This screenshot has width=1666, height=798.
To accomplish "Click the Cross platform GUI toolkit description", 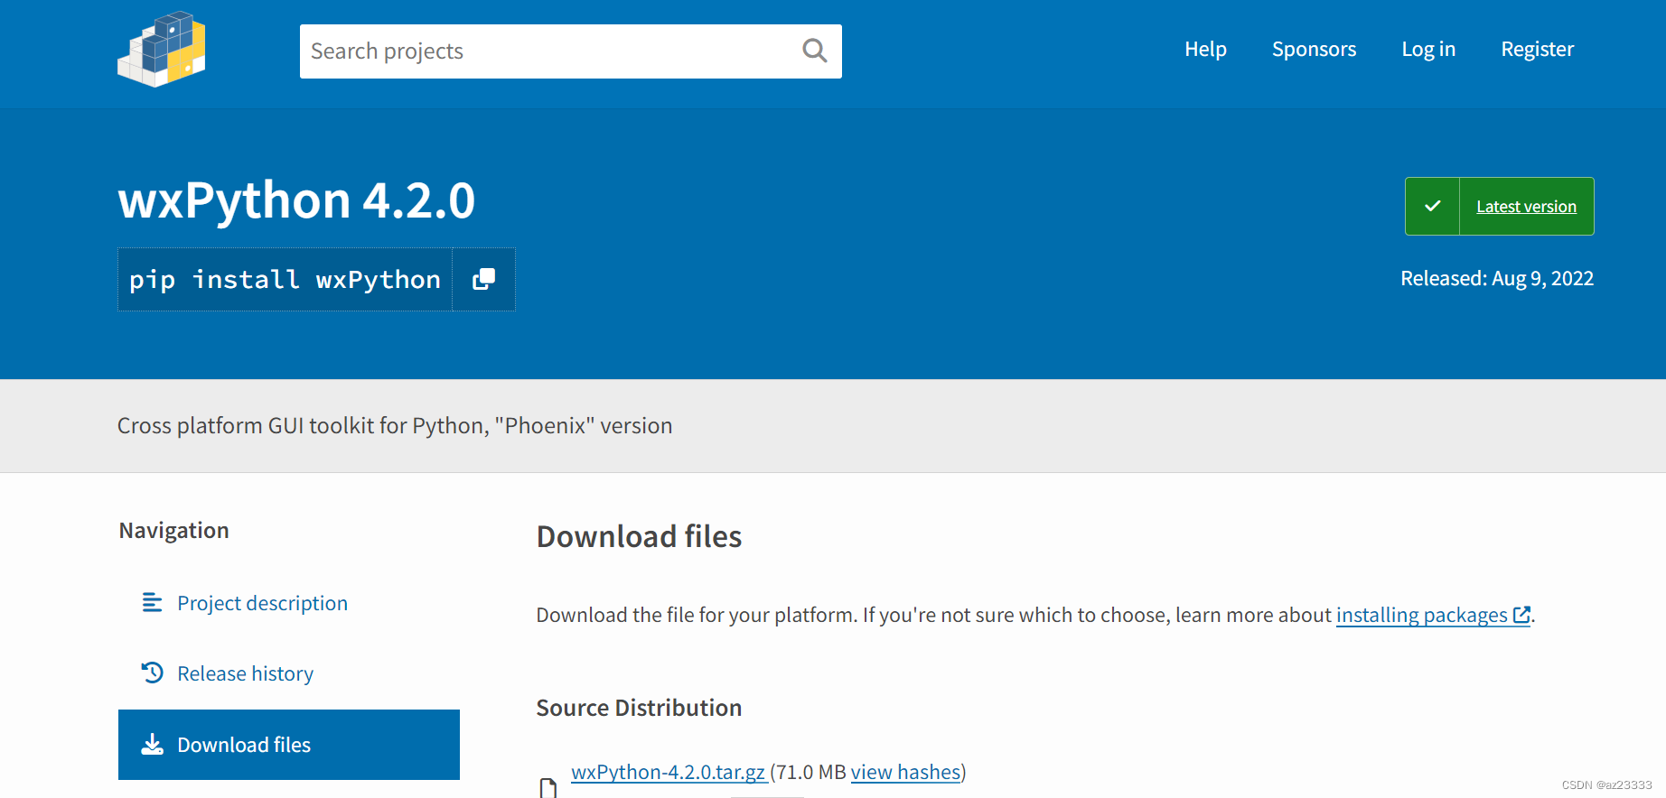I will pyautogui.click(x=395, y=426).
